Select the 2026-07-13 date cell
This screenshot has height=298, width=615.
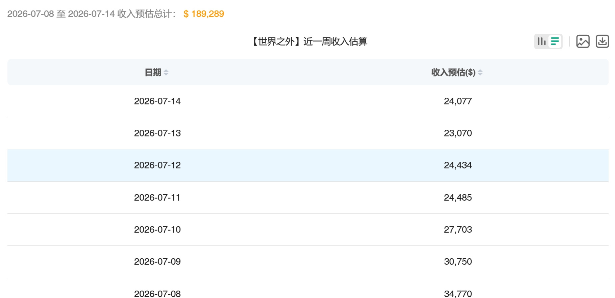pyautogui.click(x=157, y=133)
